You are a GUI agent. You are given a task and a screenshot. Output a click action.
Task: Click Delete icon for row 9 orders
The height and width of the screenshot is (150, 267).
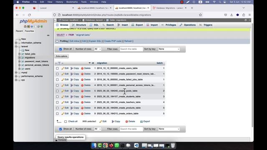coord(82,114)
